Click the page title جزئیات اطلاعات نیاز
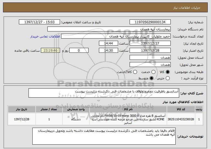 pos(187,8)
